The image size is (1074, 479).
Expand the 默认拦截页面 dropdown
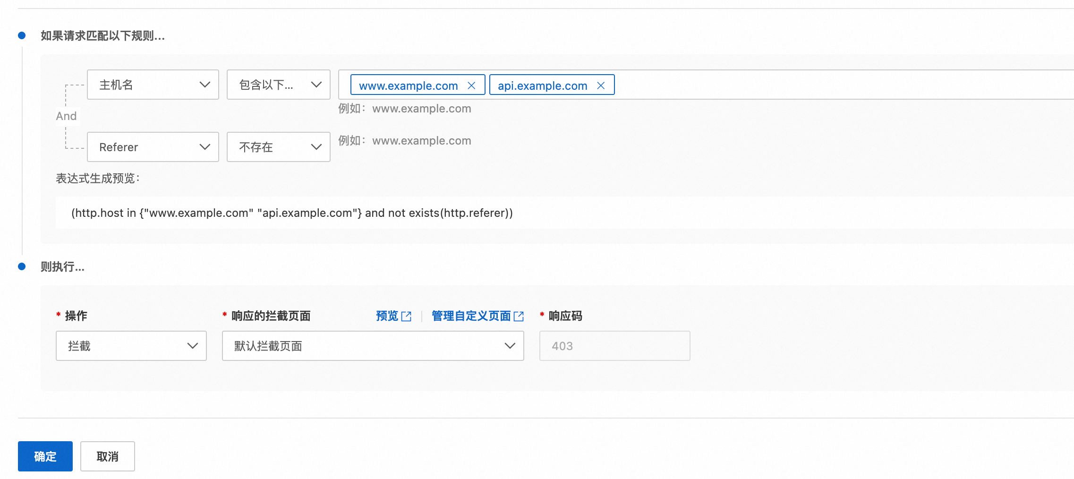point(373,346)
